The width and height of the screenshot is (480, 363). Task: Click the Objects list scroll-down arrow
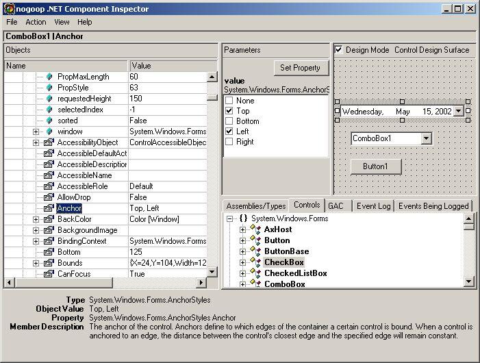click(212, 271)
